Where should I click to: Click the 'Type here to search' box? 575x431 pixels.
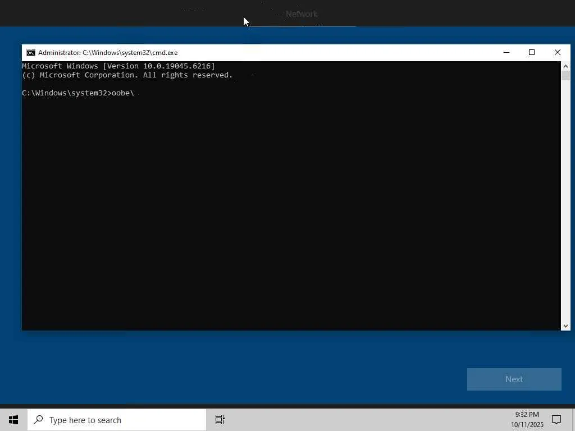pyautogui.click(x=117, y=420)
